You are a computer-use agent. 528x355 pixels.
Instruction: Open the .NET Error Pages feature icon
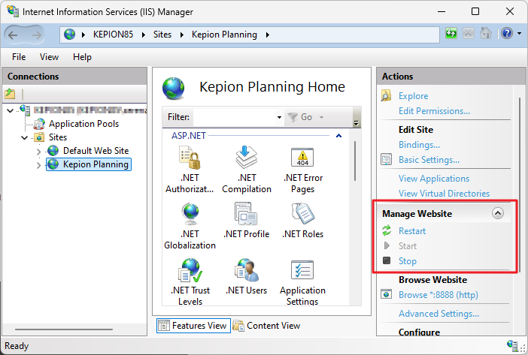coord(302,157)
